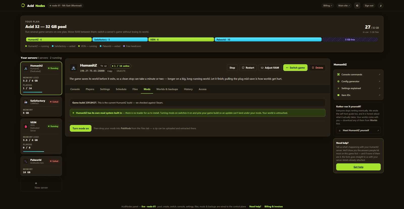The height and width of the screenshot is (209, 404).
Task: Click the Adjust RAM button
Action: pos(270,68)
